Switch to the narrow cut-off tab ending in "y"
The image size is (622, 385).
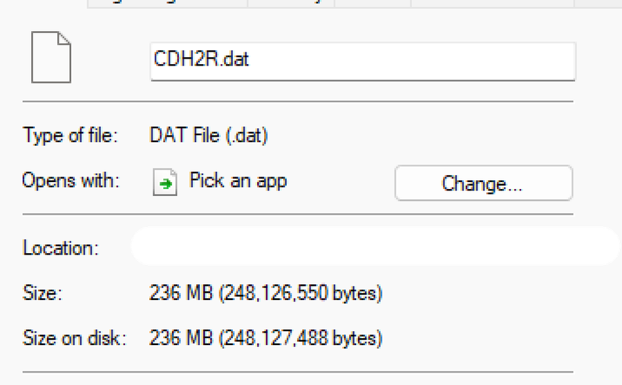(291, 3)
